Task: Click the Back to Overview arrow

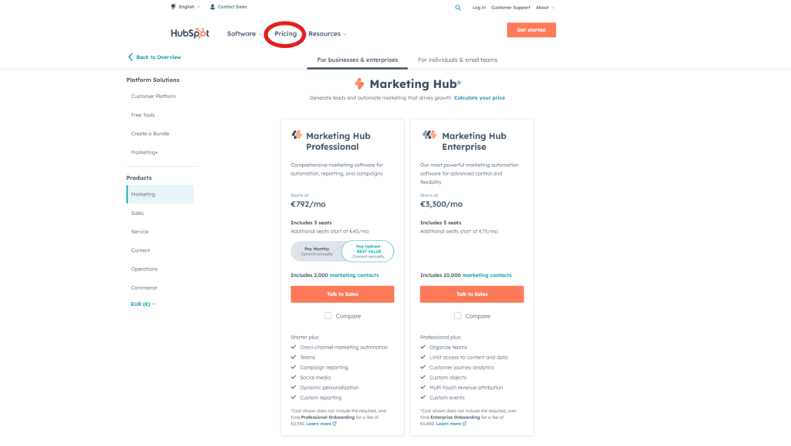Action: pyautogui.click(x=130, y=57)
